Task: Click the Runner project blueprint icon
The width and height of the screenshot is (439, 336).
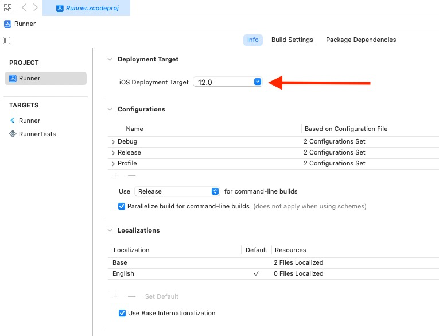Action: point(13,78)
